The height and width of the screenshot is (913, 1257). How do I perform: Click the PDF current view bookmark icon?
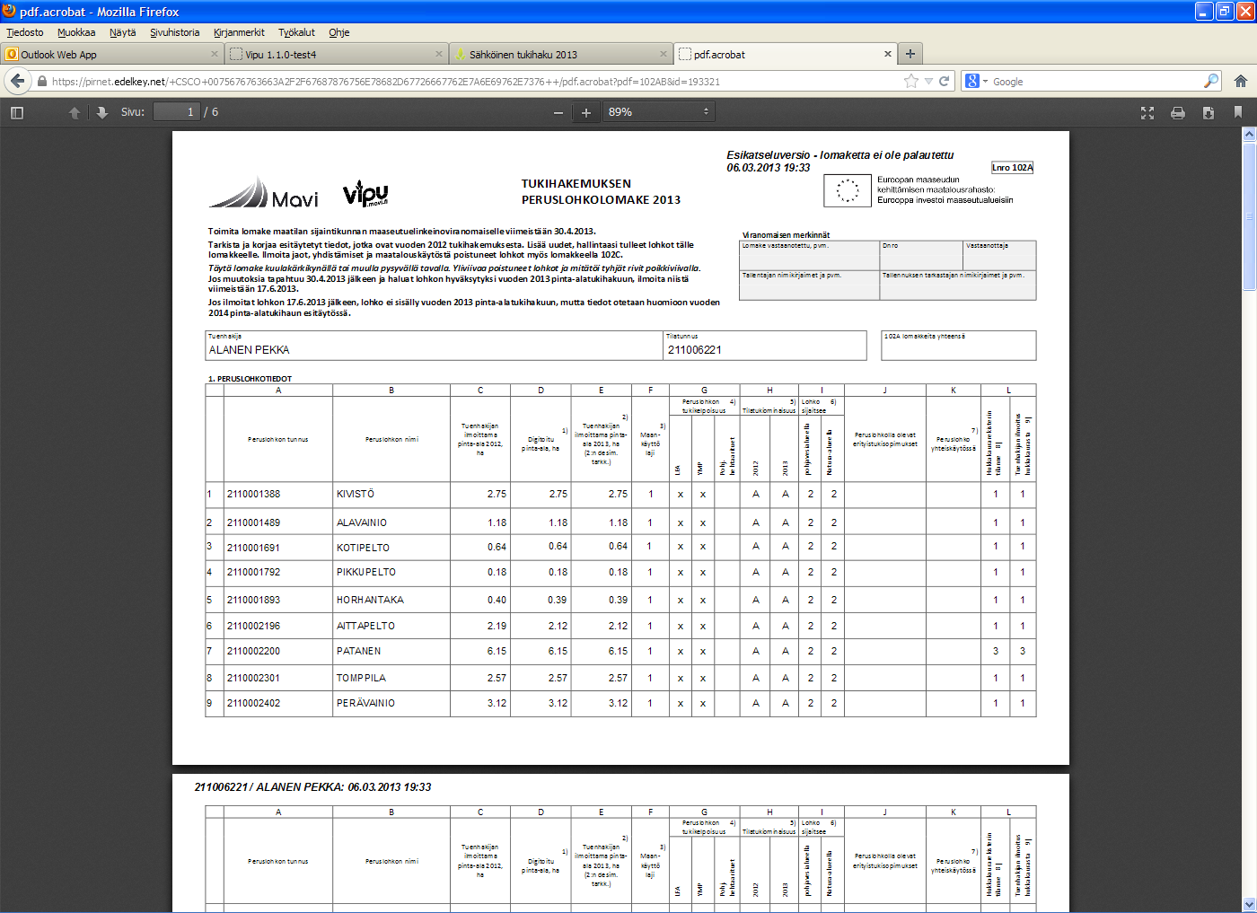pos(1238,112)
